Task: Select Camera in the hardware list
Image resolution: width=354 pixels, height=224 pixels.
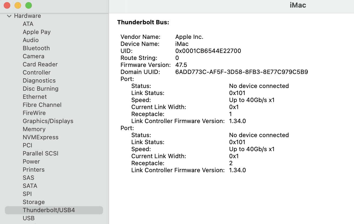Action: (x=33, y=56)
